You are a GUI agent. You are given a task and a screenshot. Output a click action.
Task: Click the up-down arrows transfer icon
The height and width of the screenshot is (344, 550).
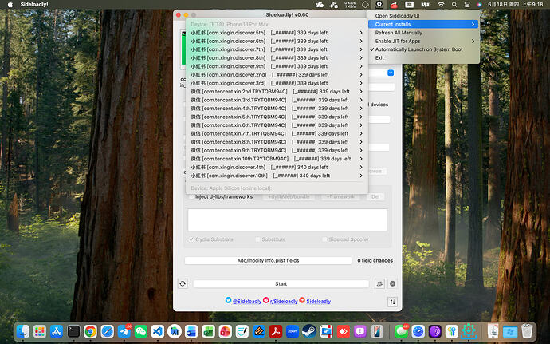pos(392,302)
